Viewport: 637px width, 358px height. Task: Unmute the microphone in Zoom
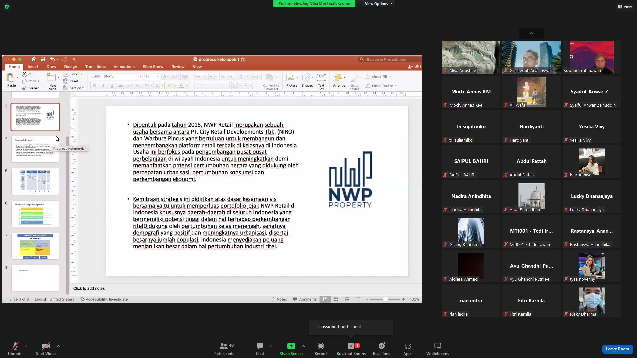pos(15,349)
